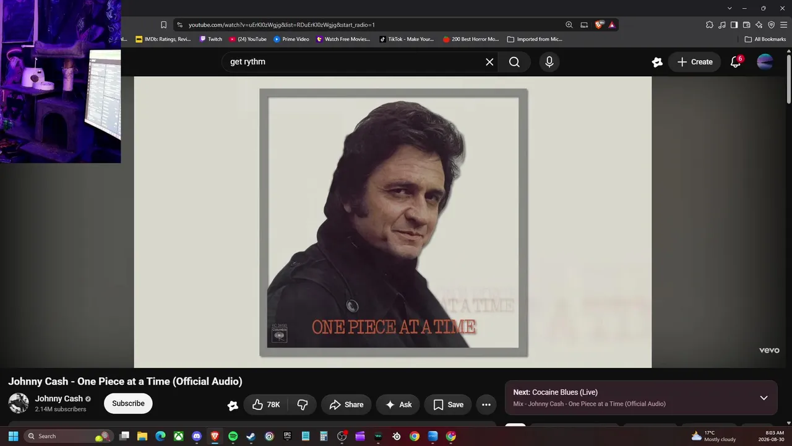The image size is (792, 446).
Task: Click the Windows taskbar Search box
Action: pos(69,436)
